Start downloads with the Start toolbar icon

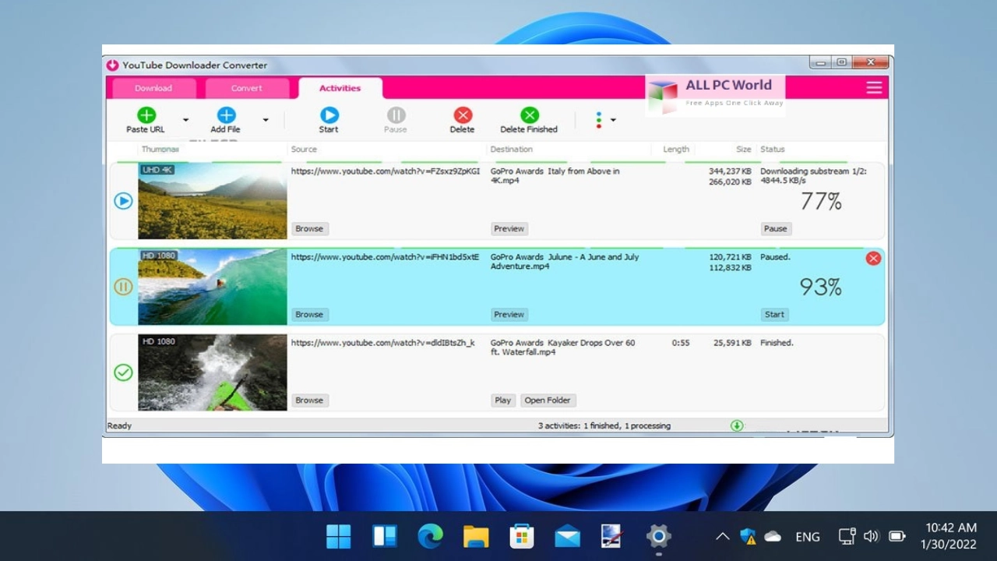329,115
